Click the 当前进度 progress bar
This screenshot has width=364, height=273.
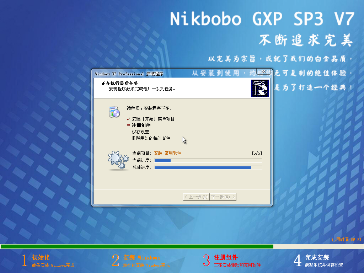click(x=208, y=161)
